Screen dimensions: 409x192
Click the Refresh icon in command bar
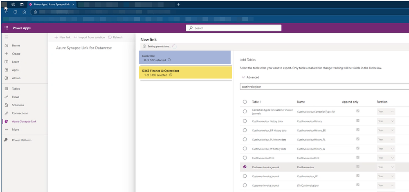(x=110, y=37)
